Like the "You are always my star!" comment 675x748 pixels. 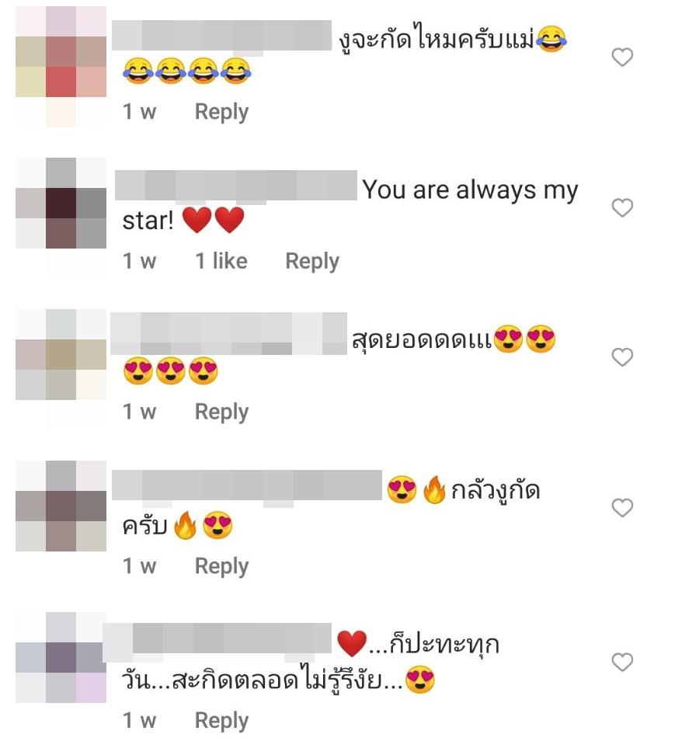(622, 207)
